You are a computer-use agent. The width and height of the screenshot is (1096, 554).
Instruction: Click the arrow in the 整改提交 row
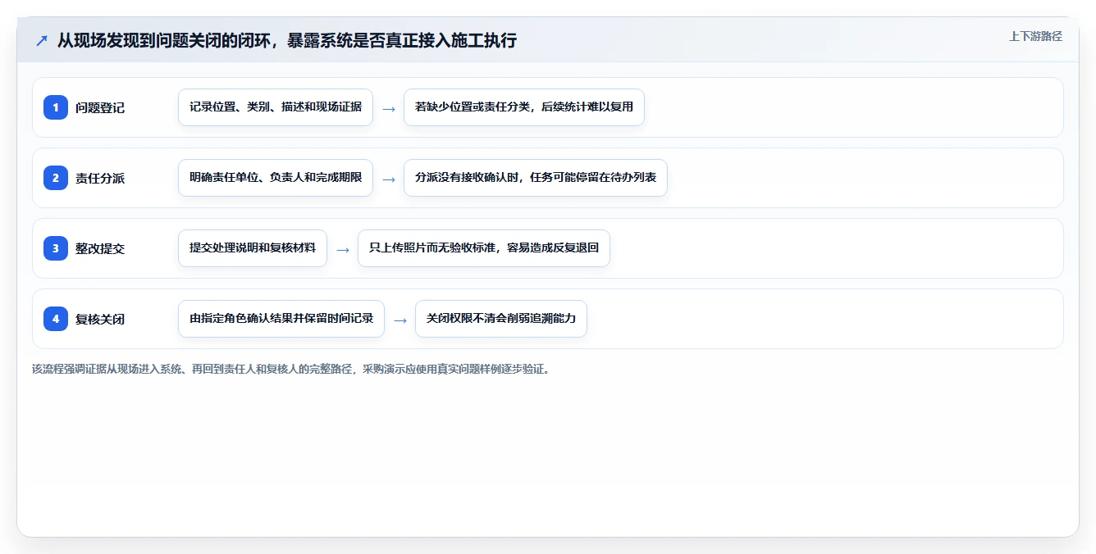[343, 249]
